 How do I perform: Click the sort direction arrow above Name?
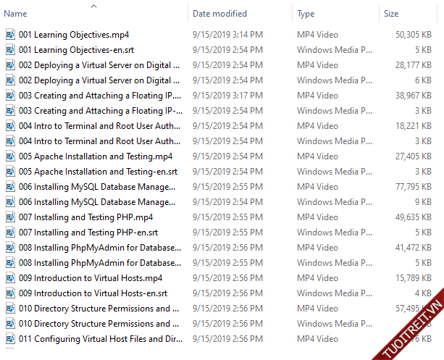pos(93,6)
